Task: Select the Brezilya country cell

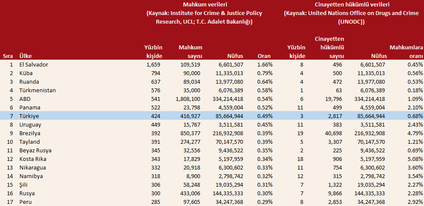Action: coord(31,133)
